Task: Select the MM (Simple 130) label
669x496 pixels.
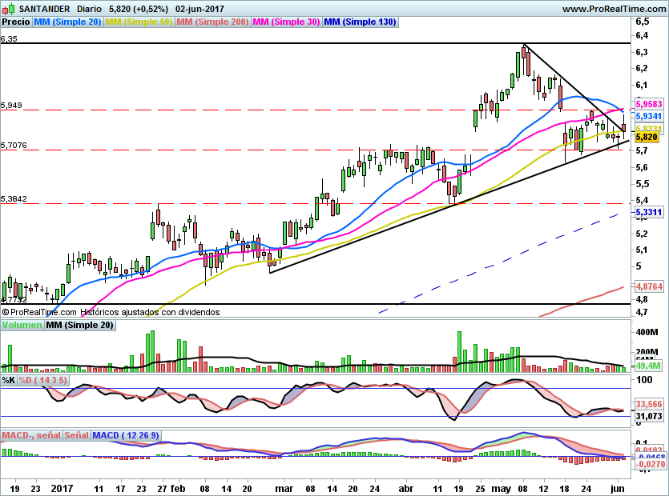Action: [x=360, y=22]
